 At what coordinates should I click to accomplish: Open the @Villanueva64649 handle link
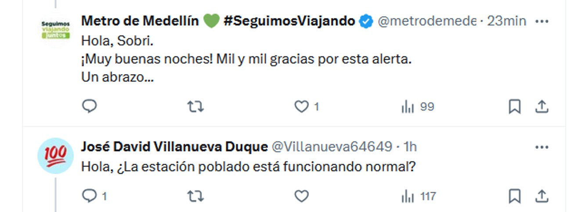pyautogui.click(x=332, y=147)
